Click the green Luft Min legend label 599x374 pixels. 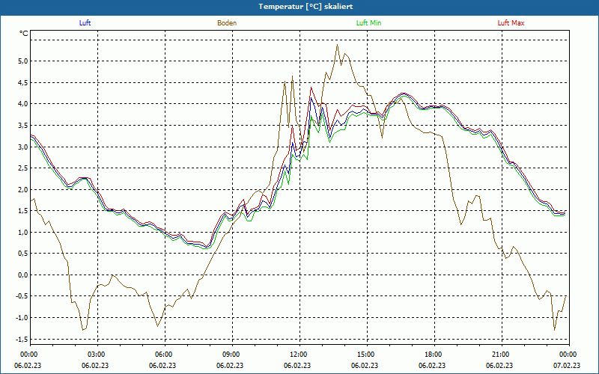tap(368, 23)
